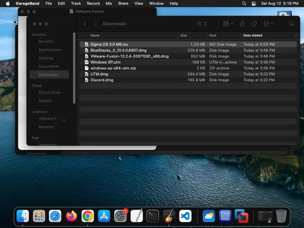Open the GarageBand application menu
This screenshot has width=304, height=228.
[x=27, y=4]
